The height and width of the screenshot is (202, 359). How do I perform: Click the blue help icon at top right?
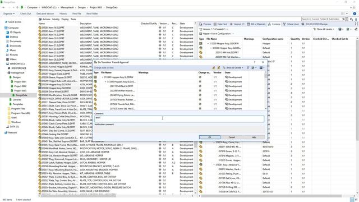(x=355, y=13)
